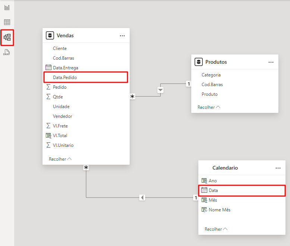Viewport: 290px width, 246px height.
Task: Click the Vendas-Calendario relationship direction arrow
Action: (142, 198)
